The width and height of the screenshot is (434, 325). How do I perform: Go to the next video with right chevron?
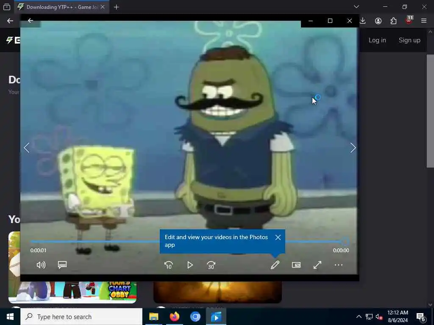click(x=353, y=148)
